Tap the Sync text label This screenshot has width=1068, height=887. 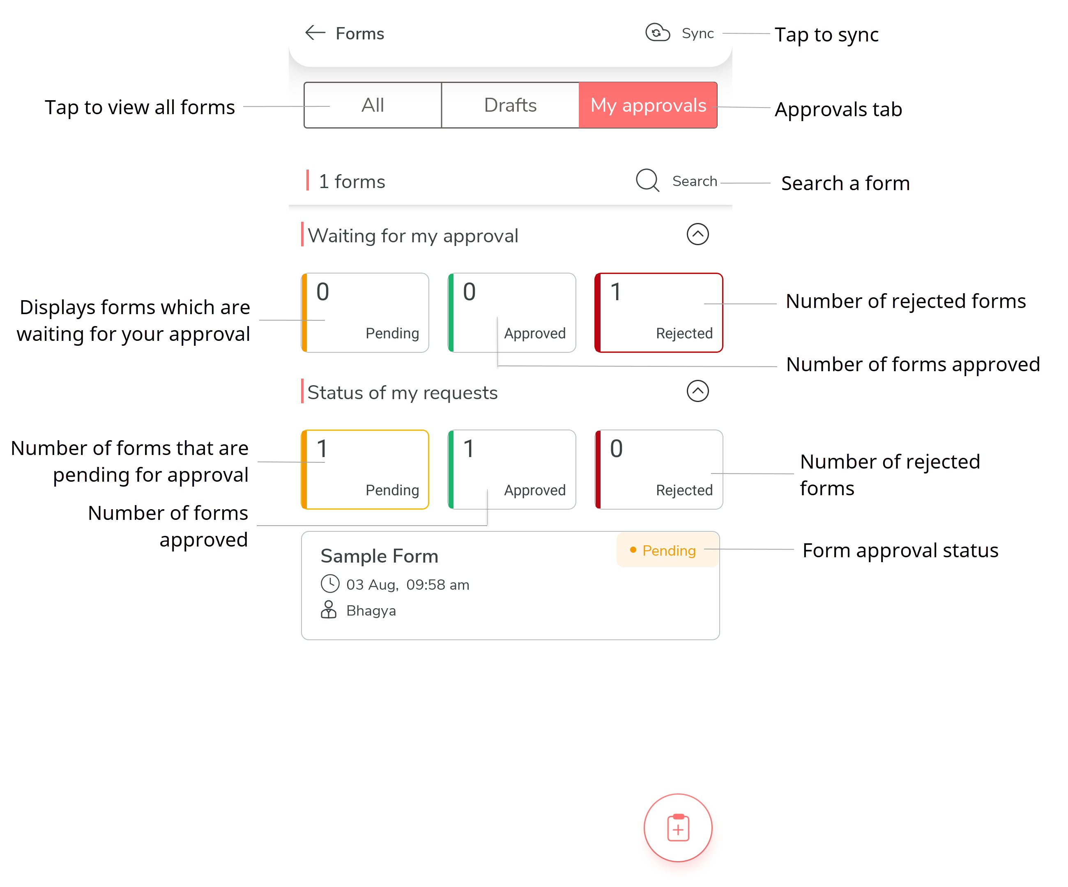(x=698, y=34)
